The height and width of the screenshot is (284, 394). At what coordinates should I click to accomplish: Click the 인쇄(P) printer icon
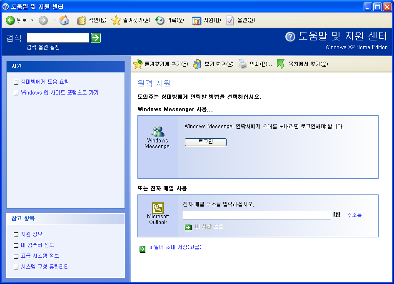242,64
